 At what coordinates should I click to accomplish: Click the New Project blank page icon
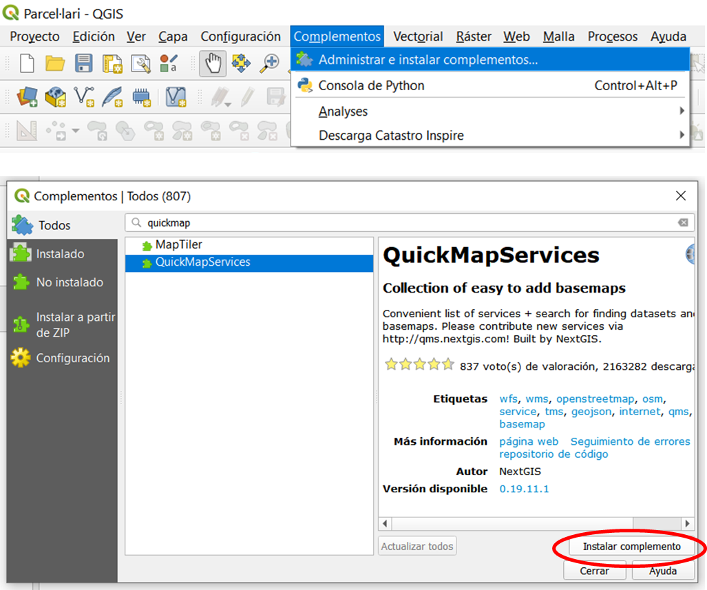click(27, 63)
